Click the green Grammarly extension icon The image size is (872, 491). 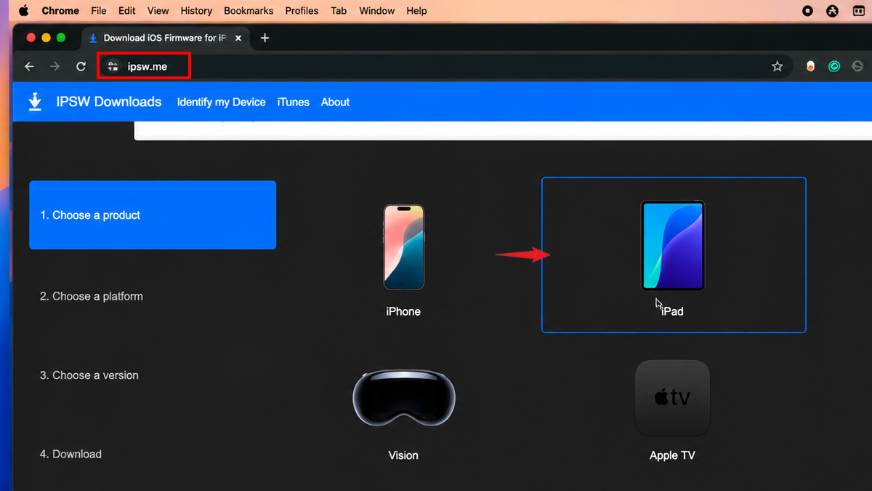[x=835, y=66]
